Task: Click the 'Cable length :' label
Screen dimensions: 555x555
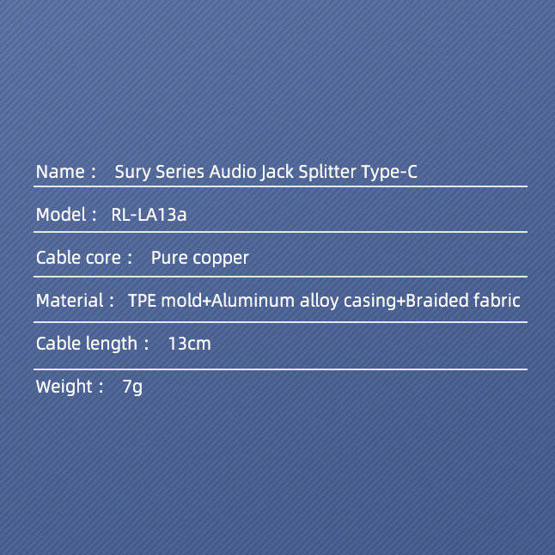Action: [93, 344]
